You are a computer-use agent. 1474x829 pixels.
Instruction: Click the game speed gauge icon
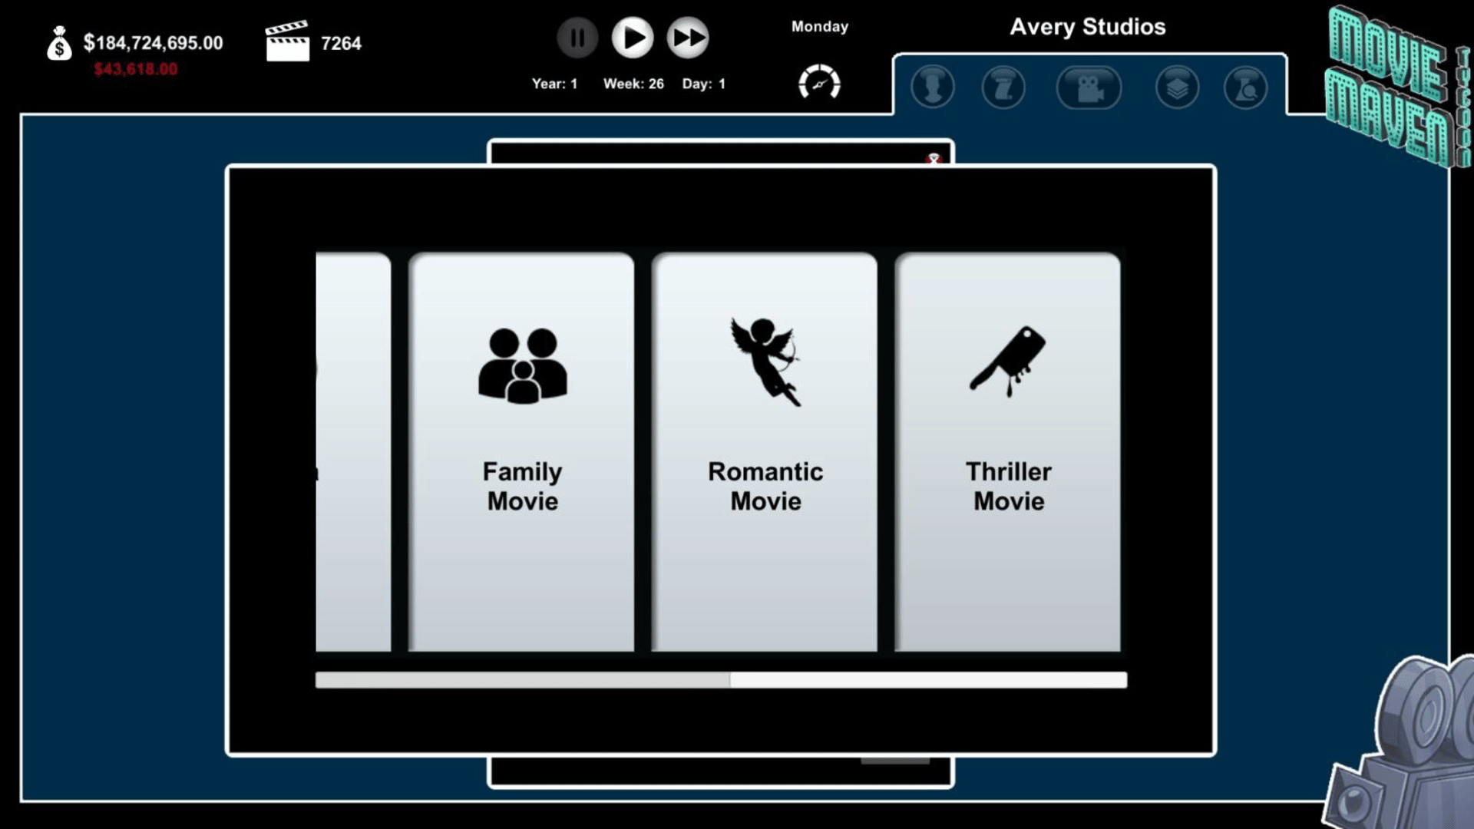tap(819, 82)
